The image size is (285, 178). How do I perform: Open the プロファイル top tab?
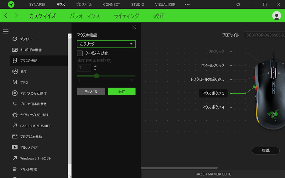click(x=84, y=5)
